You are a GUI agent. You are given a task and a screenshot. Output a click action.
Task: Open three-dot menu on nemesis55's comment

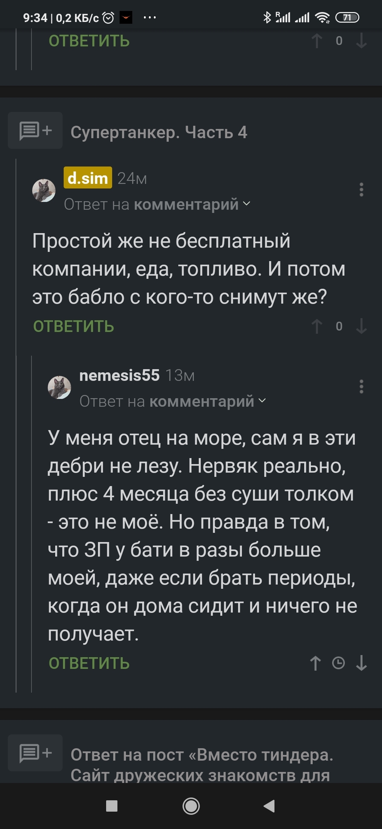361,387
